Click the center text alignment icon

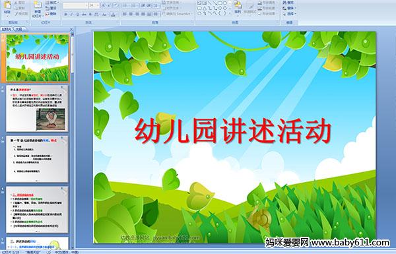131,14
